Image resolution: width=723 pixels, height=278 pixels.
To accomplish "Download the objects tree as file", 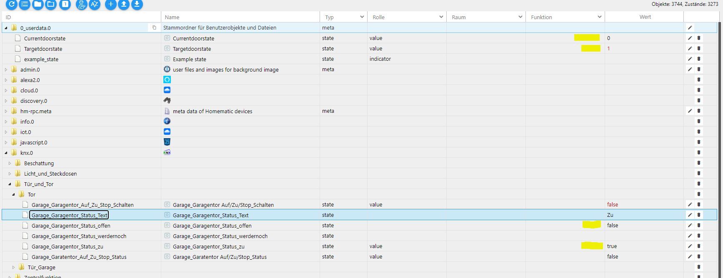I will (137, 4).
